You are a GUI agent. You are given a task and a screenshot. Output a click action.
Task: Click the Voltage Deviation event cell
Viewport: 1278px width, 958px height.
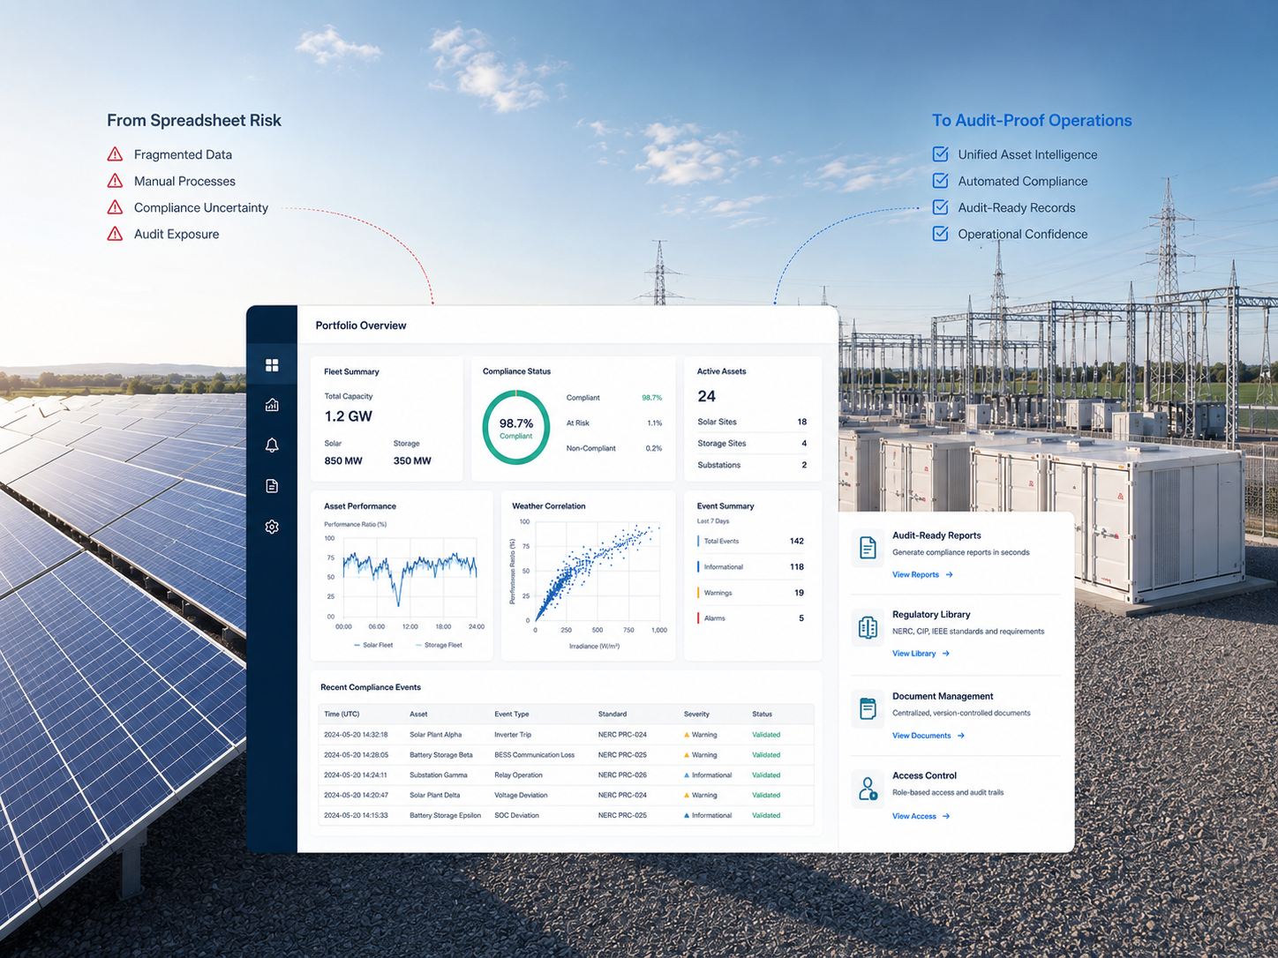pos(521,796)
